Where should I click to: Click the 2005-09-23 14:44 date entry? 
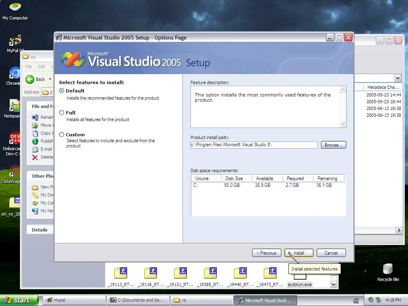pos(384,95)
